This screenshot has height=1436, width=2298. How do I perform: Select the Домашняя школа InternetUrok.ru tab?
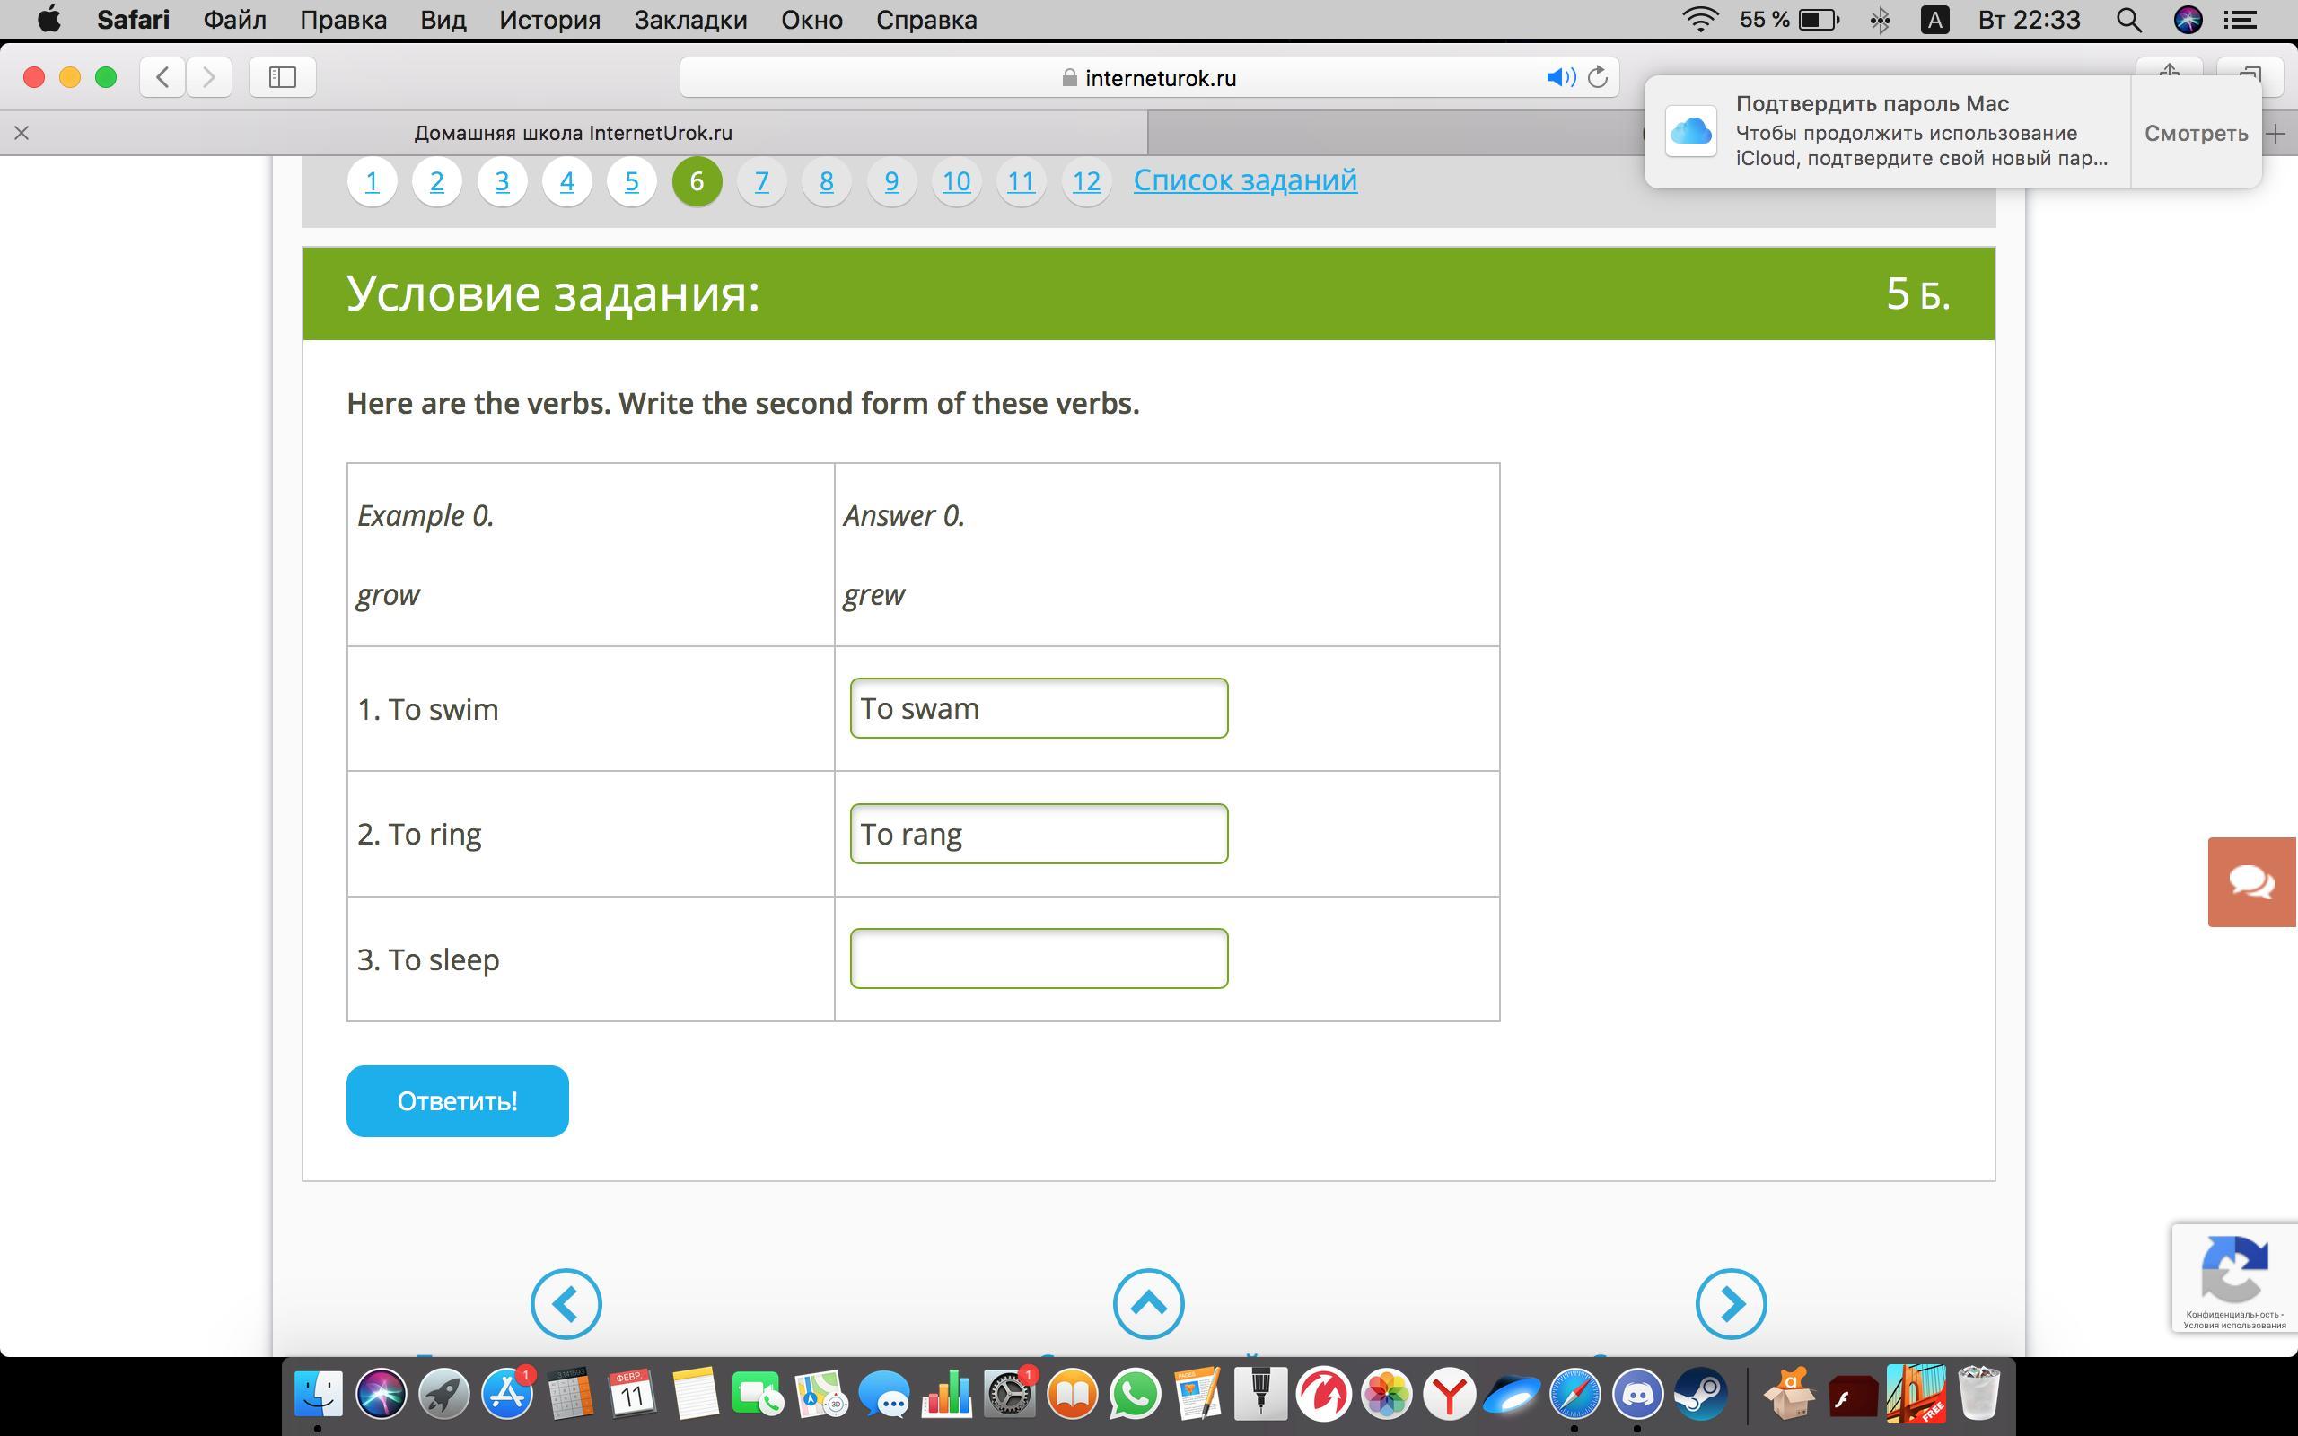click(x=573, y=133)
